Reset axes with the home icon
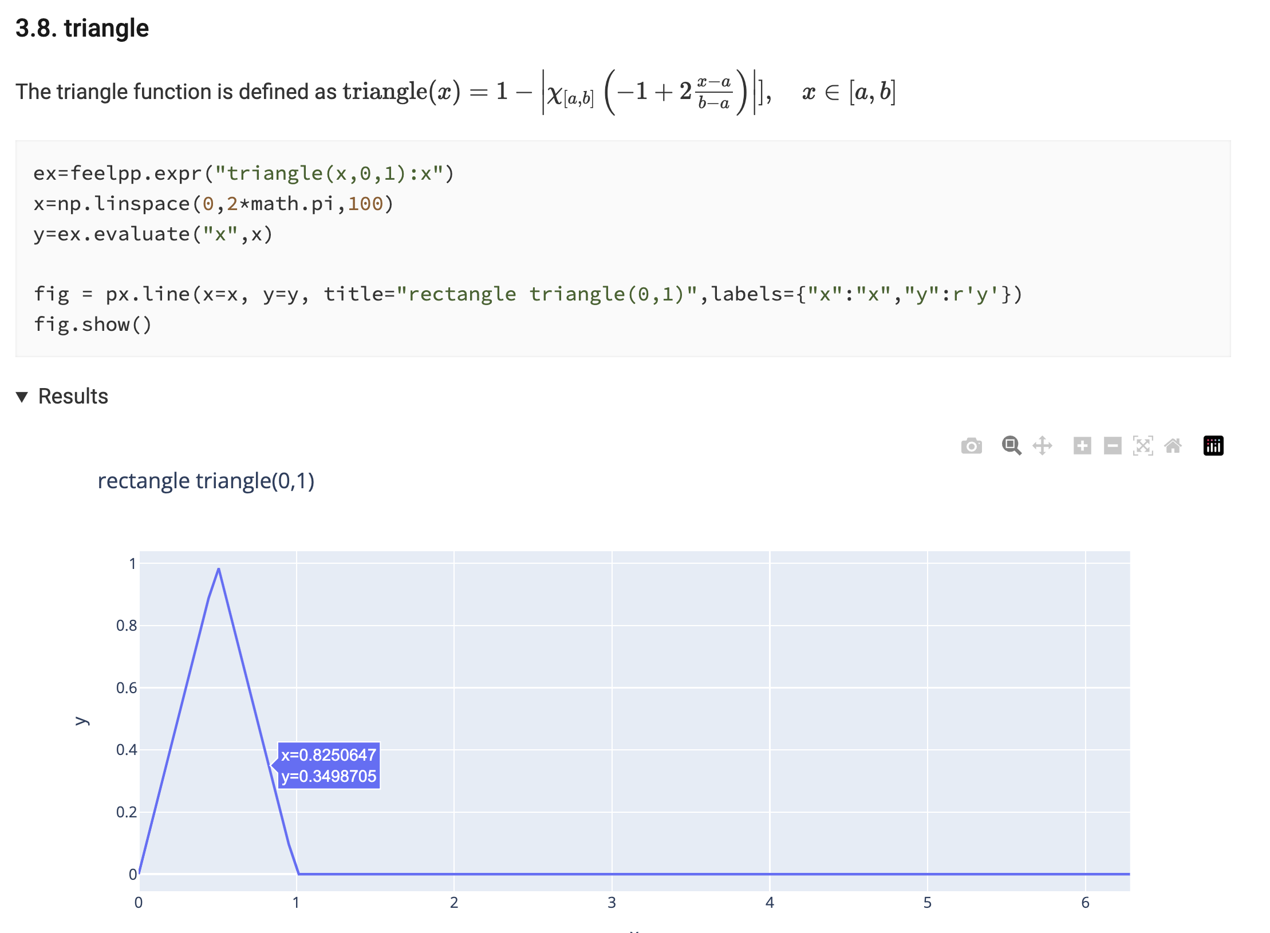The width and height of the screenshot is (1270, 933). (x=1173, y=445)
